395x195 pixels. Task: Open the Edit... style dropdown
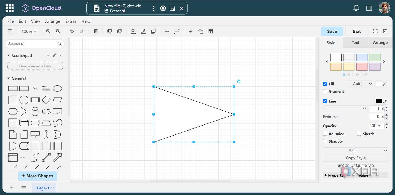click(355, 151)
